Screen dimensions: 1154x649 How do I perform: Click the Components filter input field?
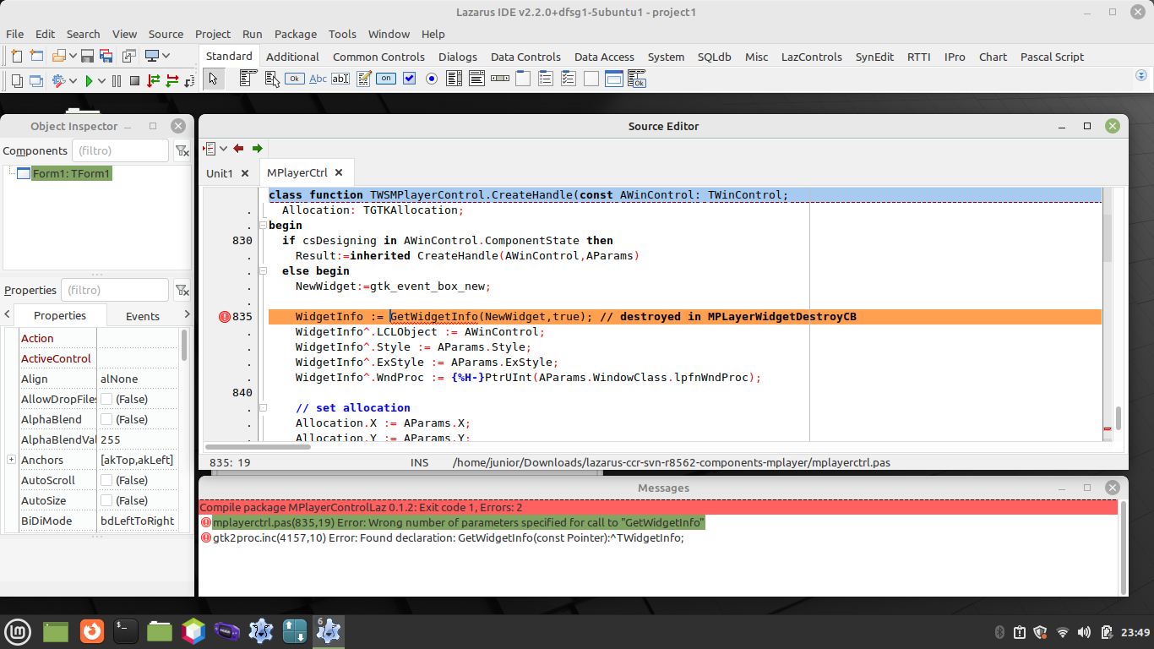point(120,150)
